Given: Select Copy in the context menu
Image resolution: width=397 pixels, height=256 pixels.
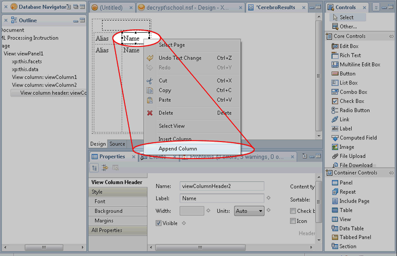Looking at the screenshot, I should click(192, 90).
